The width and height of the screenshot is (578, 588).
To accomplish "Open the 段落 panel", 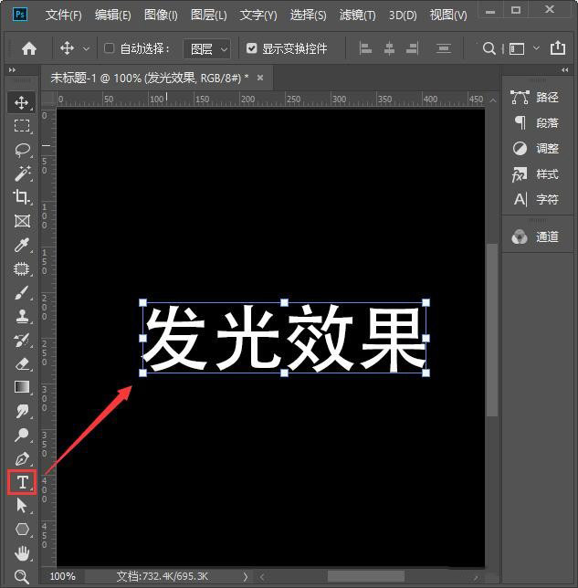I will click(535, 122).
